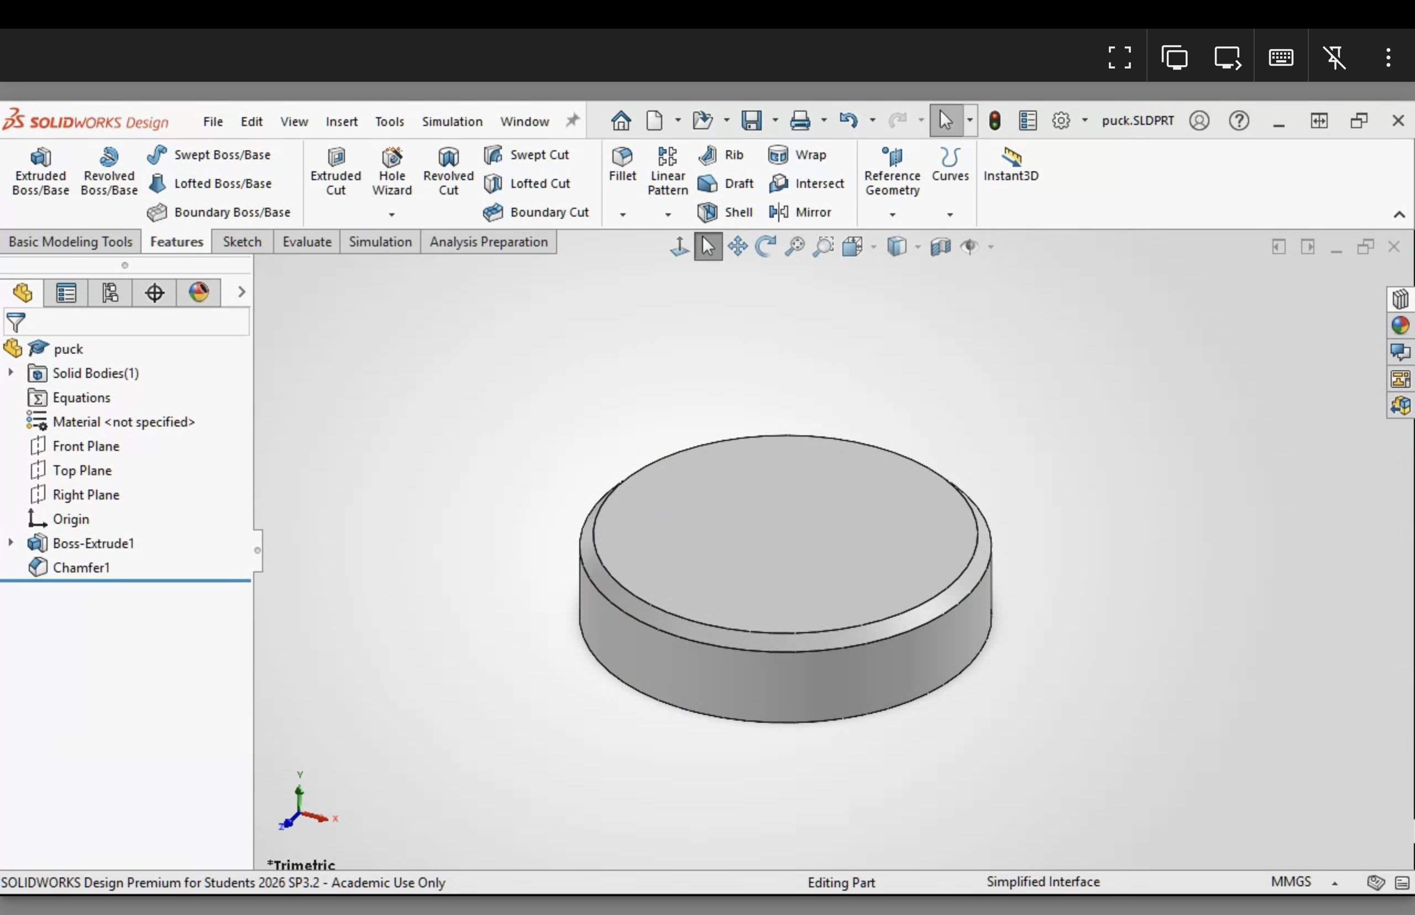
Task: Collapse the CommandManager ribbon chevron
Action: (1399, 214)
